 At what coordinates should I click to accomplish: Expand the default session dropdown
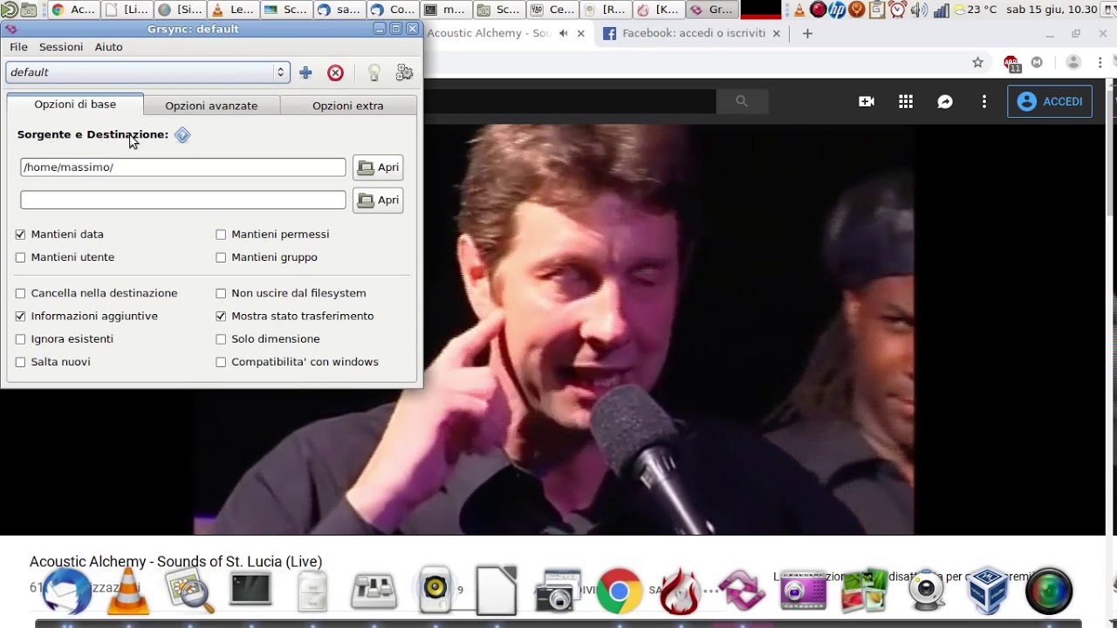pos(280,72)
